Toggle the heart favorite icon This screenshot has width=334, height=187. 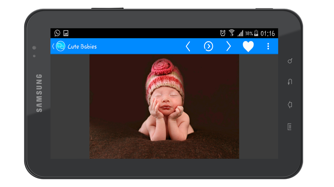click(248, 46)
